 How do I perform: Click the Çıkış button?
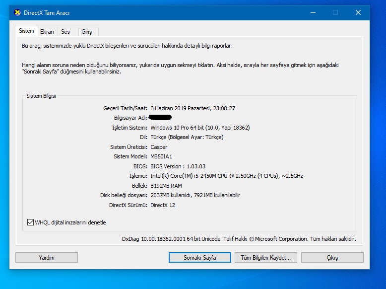coord(332,257)
